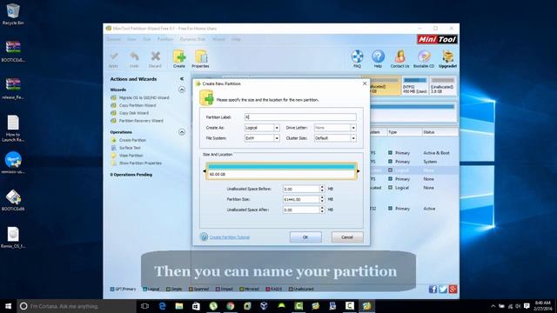557x313 pixels.
Task: Open the Partition menu
Action: [x=165, y=39]
